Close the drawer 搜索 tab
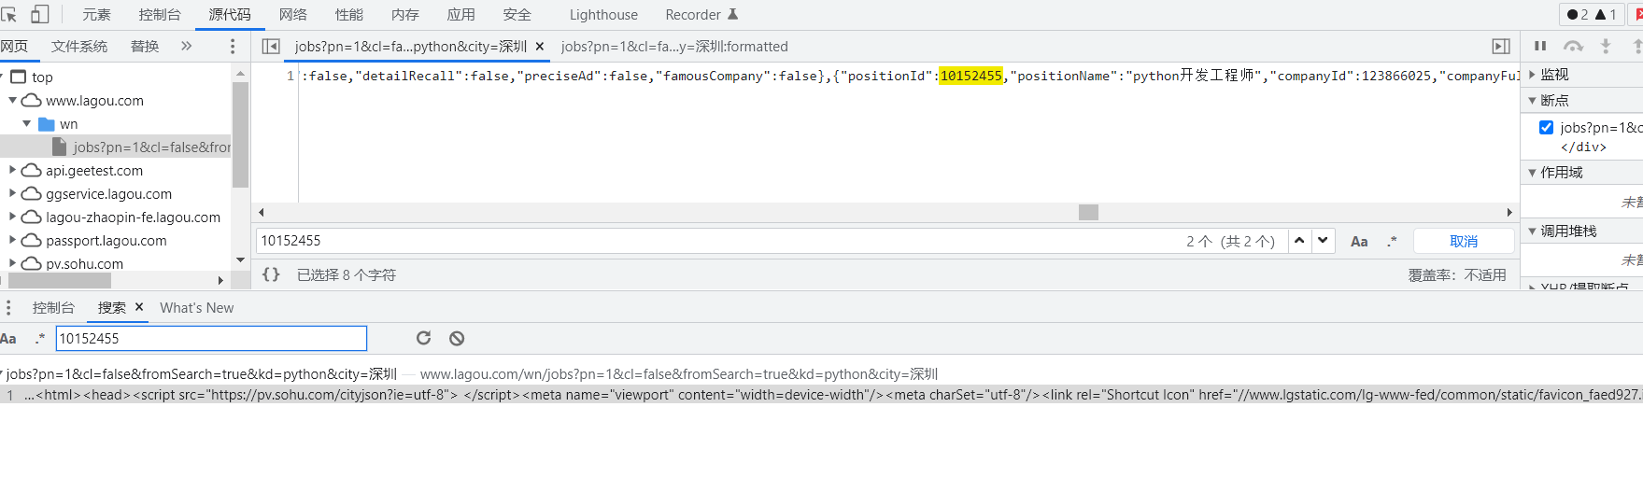This screenshot has width=1643, height=491. point(139,306)
